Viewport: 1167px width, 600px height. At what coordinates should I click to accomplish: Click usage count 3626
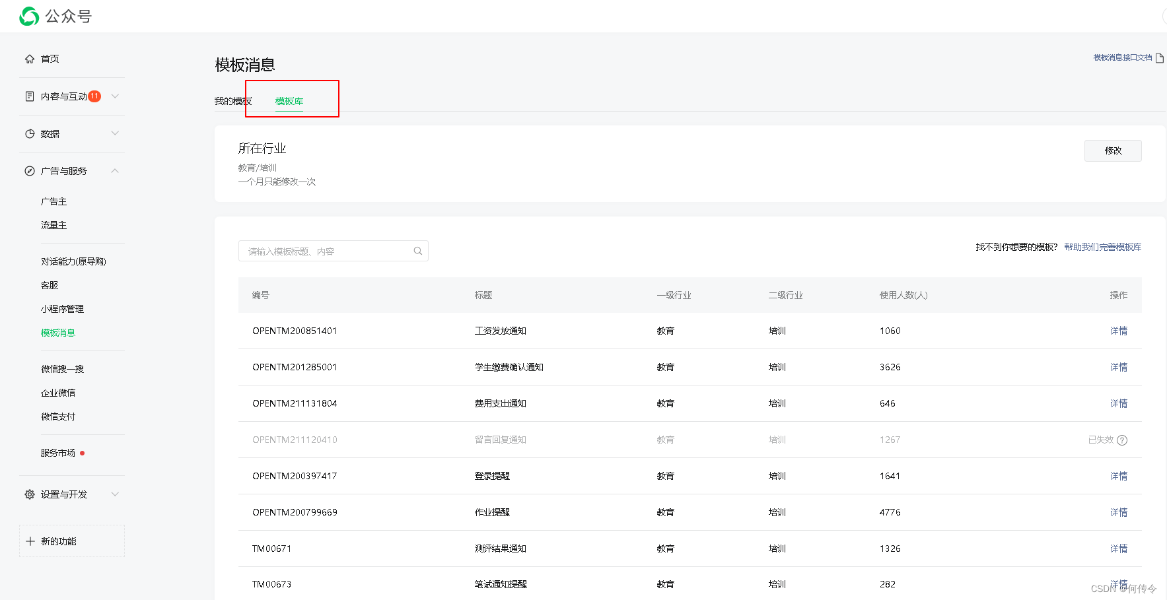890,367
